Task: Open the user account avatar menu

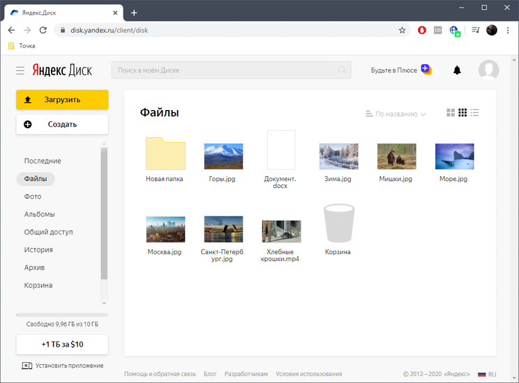Action: coord(488,70)
